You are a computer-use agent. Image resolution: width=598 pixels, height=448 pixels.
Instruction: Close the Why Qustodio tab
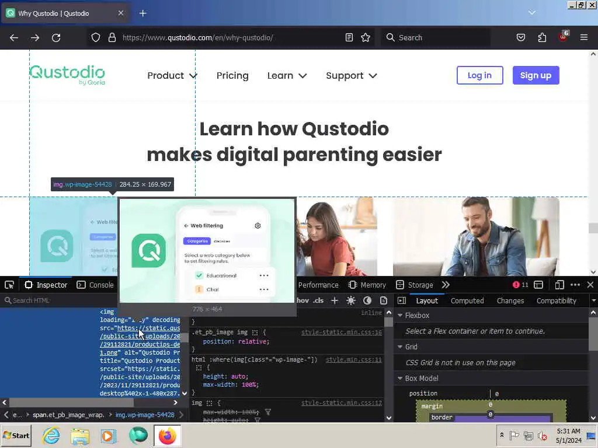(121, 13)
